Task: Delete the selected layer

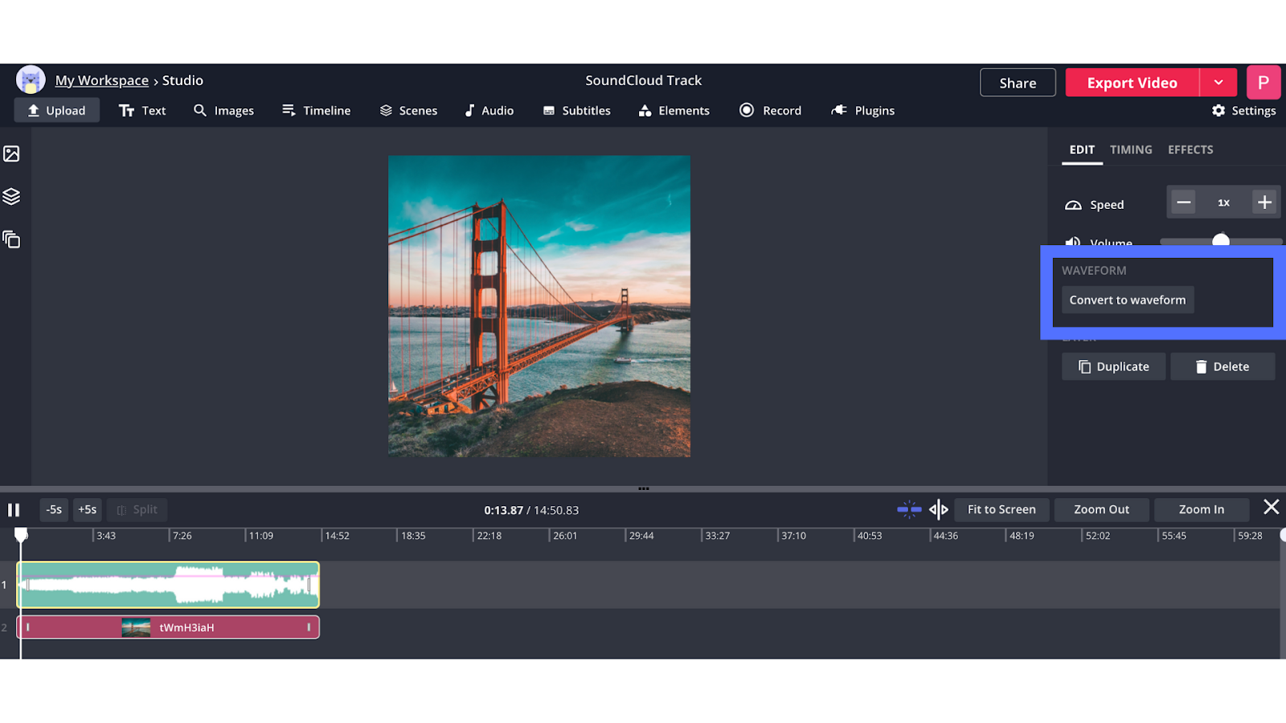Action: pos(1223,366)
